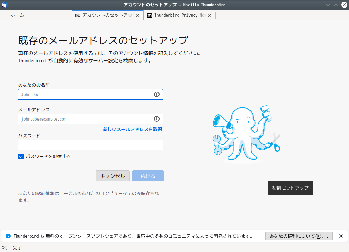
Task: Click the 完了 status bar text
Action: 17,248
